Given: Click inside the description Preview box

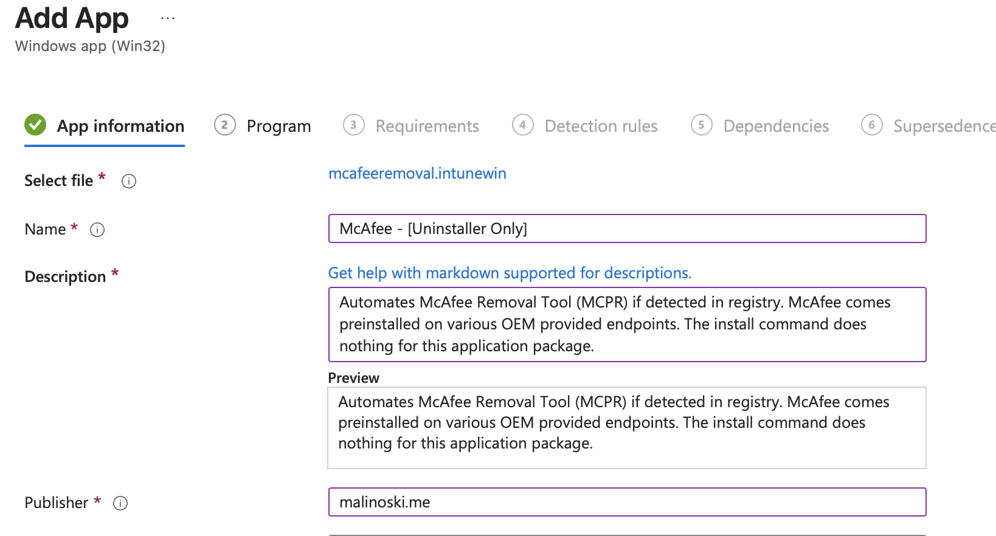Looking at the screenshot, I should tap(627, 428).
